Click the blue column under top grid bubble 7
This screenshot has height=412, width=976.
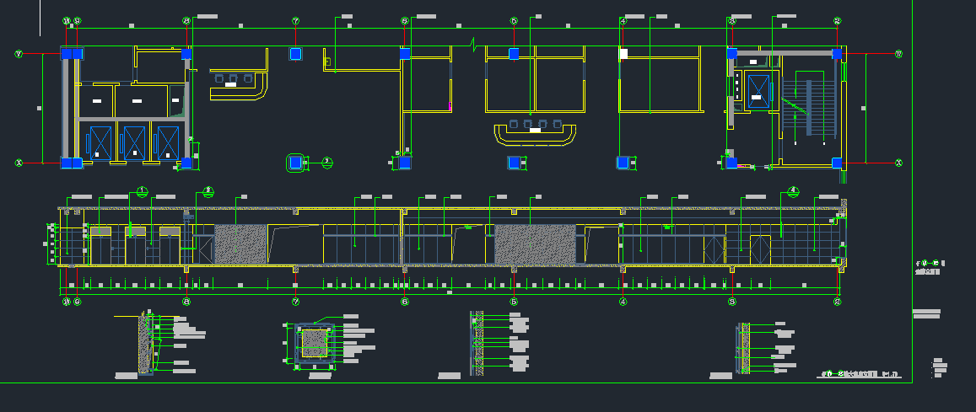[x=295, y=54]
